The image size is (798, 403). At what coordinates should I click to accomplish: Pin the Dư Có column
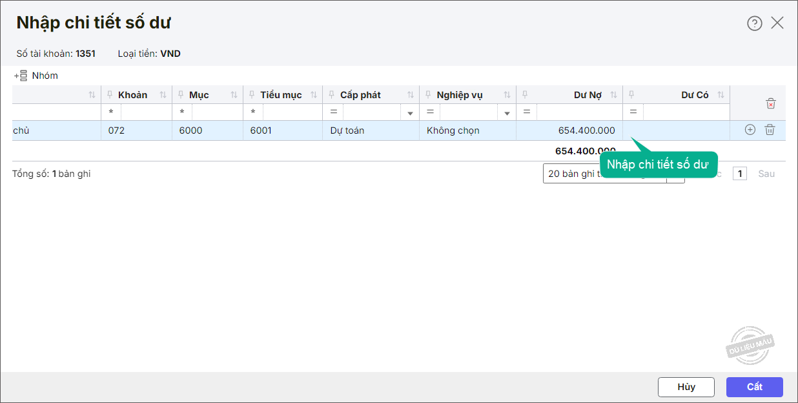pyautogui.click(x=631, y=95)
